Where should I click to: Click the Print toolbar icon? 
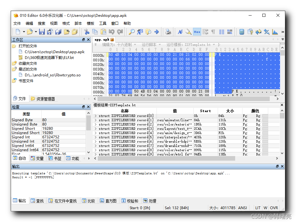[168, 32]
